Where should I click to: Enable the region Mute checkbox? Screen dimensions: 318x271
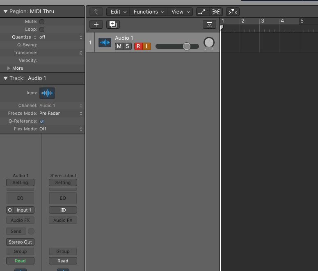pos(42,21)
